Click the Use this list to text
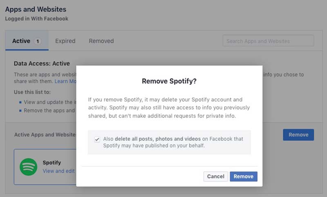 [32, 92]
